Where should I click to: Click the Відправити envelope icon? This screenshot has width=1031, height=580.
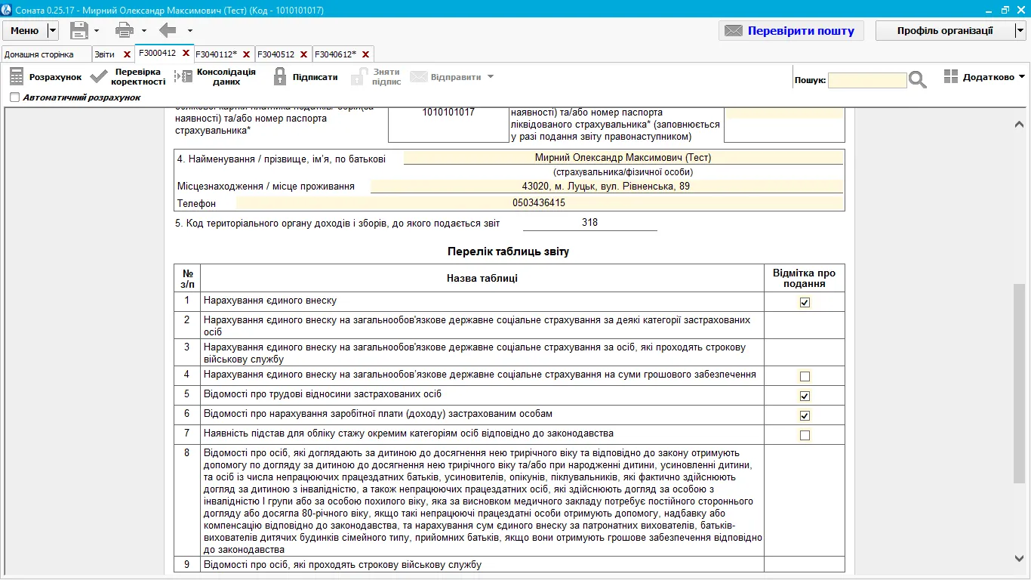click(x=419, y=77)
